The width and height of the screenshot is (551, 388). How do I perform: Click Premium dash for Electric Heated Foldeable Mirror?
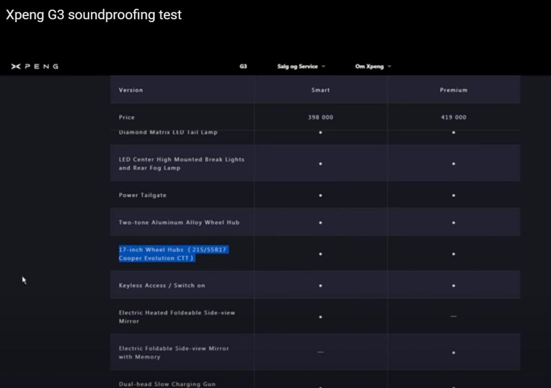[x=454, y=317]
